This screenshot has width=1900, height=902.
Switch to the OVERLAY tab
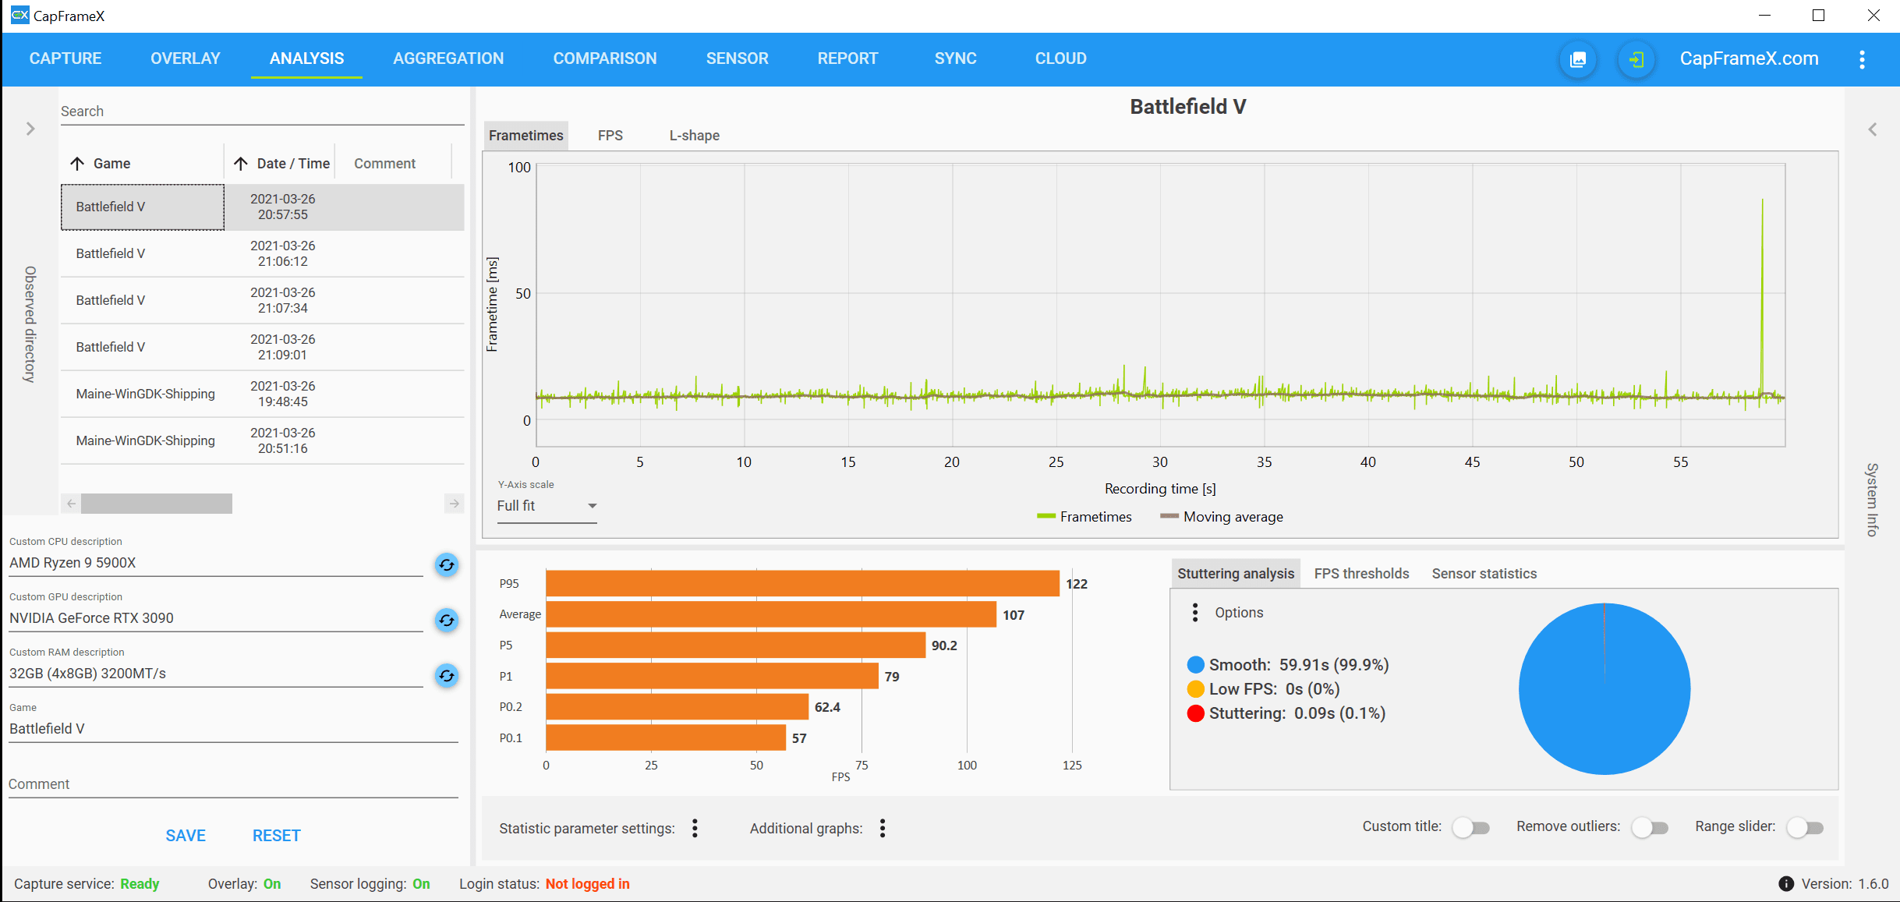point(186,58)
